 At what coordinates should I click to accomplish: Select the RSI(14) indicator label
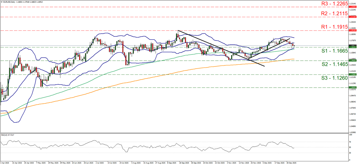pos(7,134)
